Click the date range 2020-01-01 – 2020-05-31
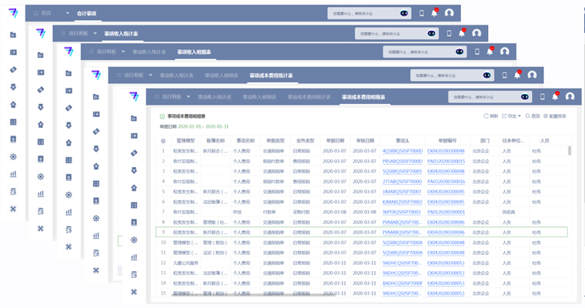 click(x=203, y=126)
